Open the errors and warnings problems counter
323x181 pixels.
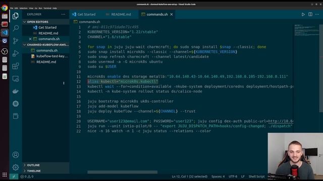pyautogui.click(x=27, y=176)
